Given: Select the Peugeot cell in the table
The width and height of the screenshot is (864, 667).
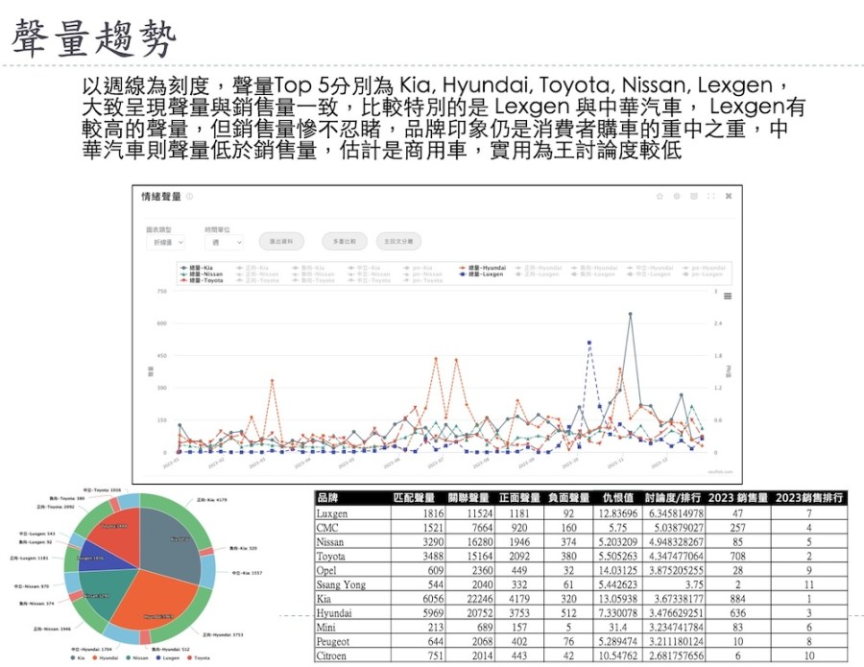Looking at the screenshot, I should tap(352, 642).
